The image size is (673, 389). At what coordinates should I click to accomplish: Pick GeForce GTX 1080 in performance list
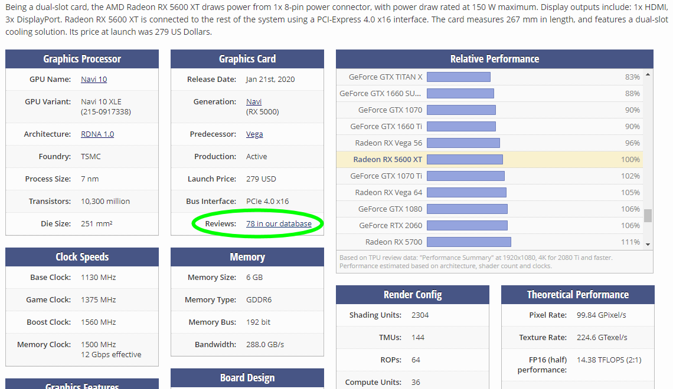[x=390, y=209]
